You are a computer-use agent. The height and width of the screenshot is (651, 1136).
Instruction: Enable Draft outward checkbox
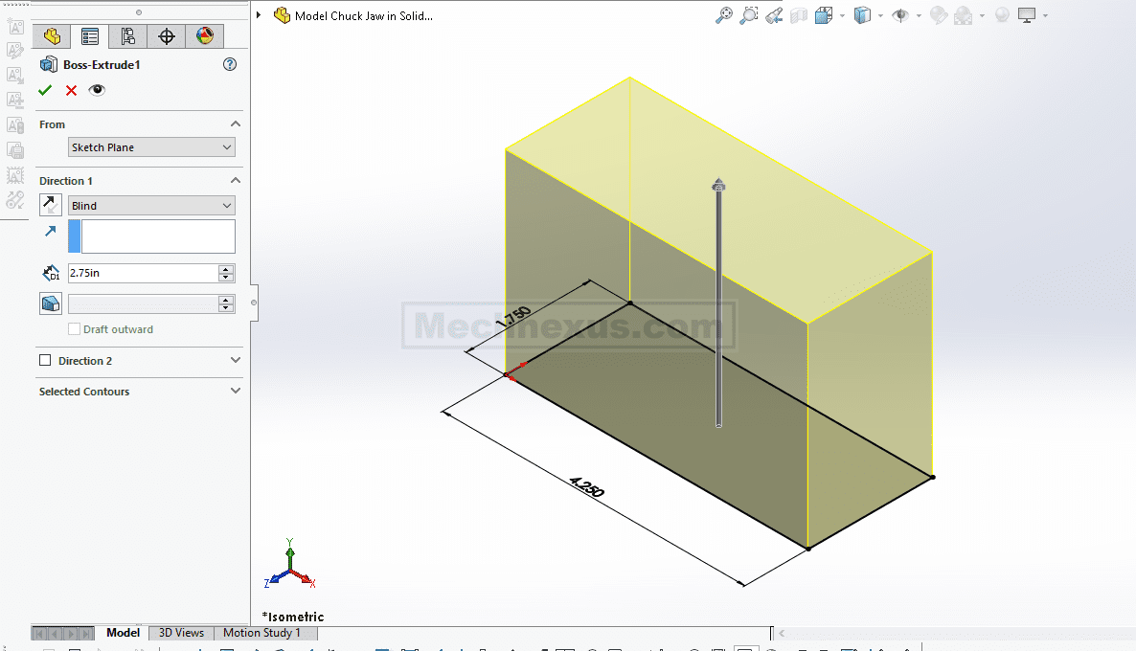[x=74, y=328]
